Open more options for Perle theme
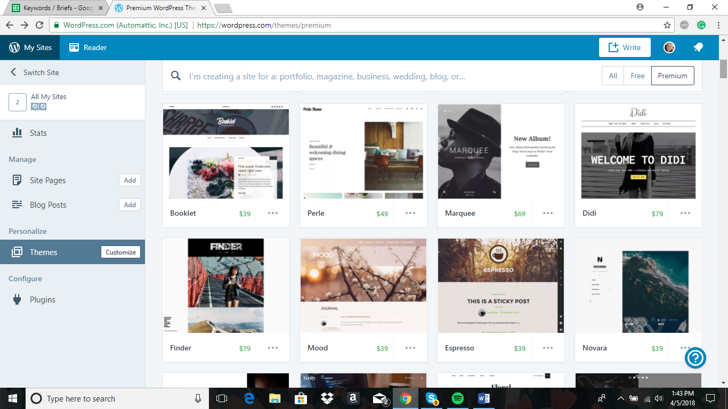728x409 pixels. [x=410, y=213]
